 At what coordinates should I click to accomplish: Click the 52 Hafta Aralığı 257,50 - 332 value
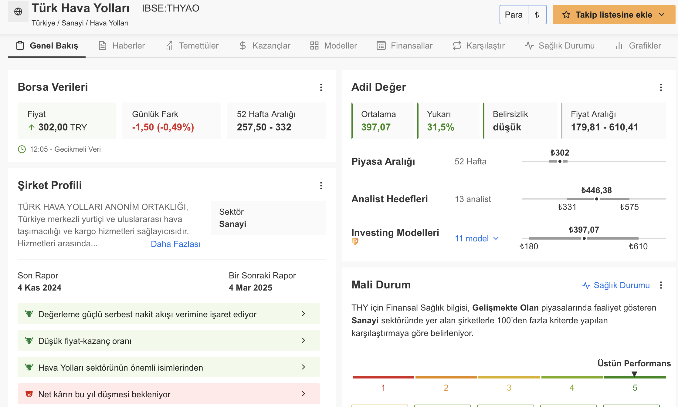click(x=264, y=127)
